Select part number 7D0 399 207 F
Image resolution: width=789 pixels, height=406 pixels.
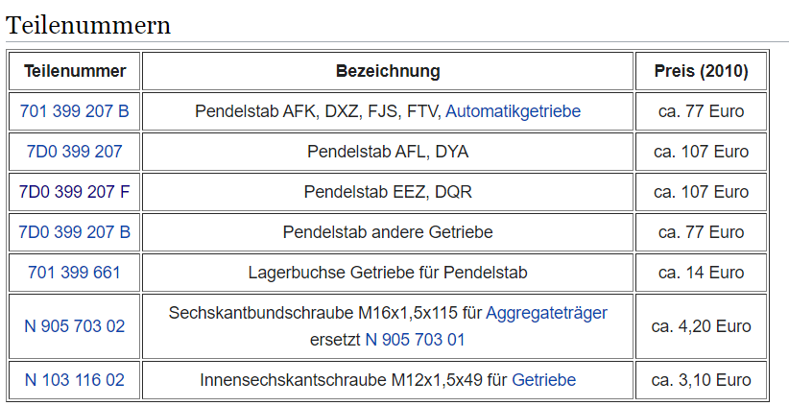pyautogui.click(x=74, y=192)
